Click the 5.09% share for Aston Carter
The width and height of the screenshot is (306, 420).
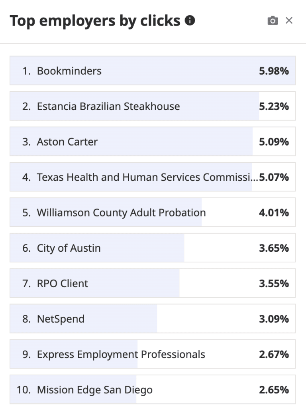point(274,142)
